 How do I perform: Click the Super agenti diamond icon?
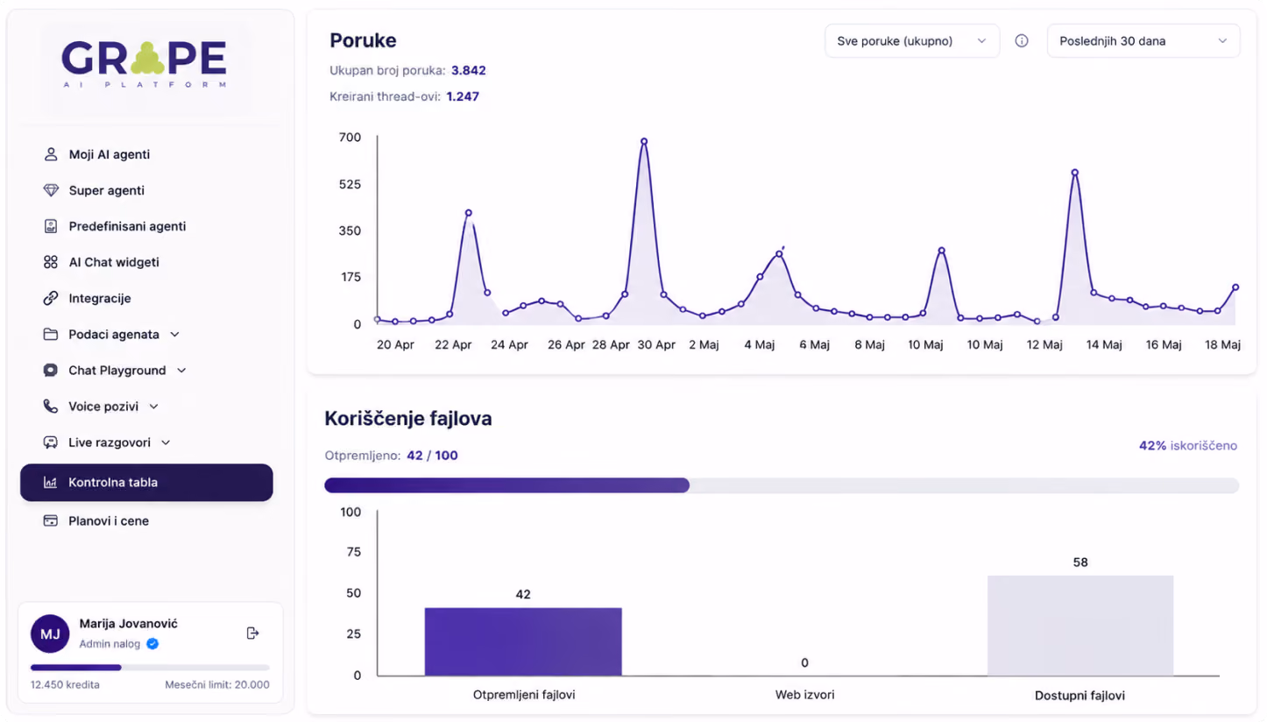pyautogui.click(x=51, y=190)
